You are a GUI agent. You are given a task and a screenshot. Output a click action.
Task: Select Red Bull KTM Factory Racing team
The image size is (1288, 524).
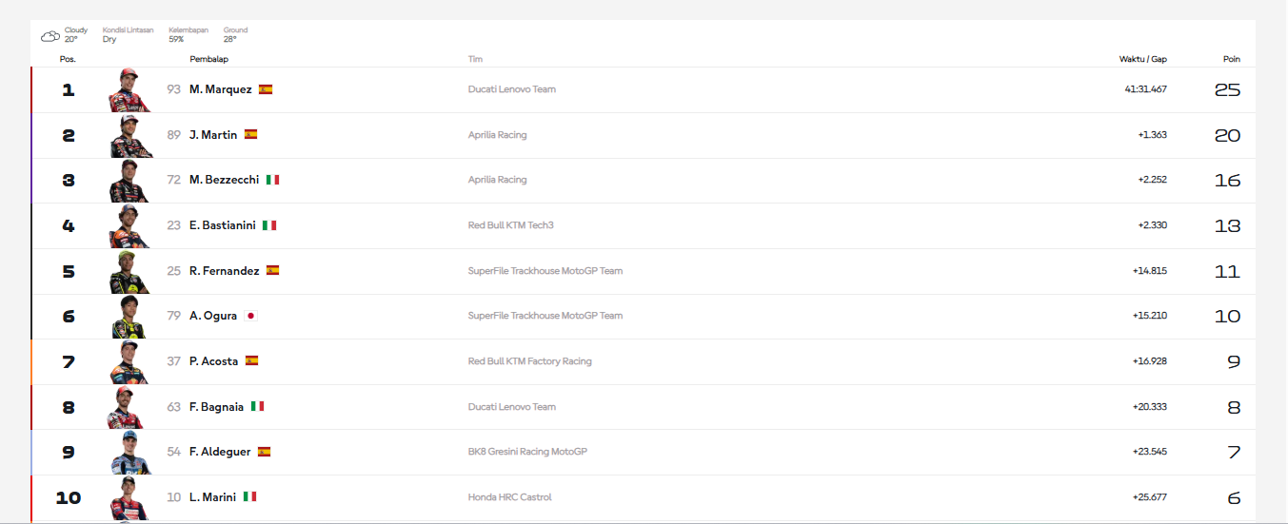tap(530, 361)
